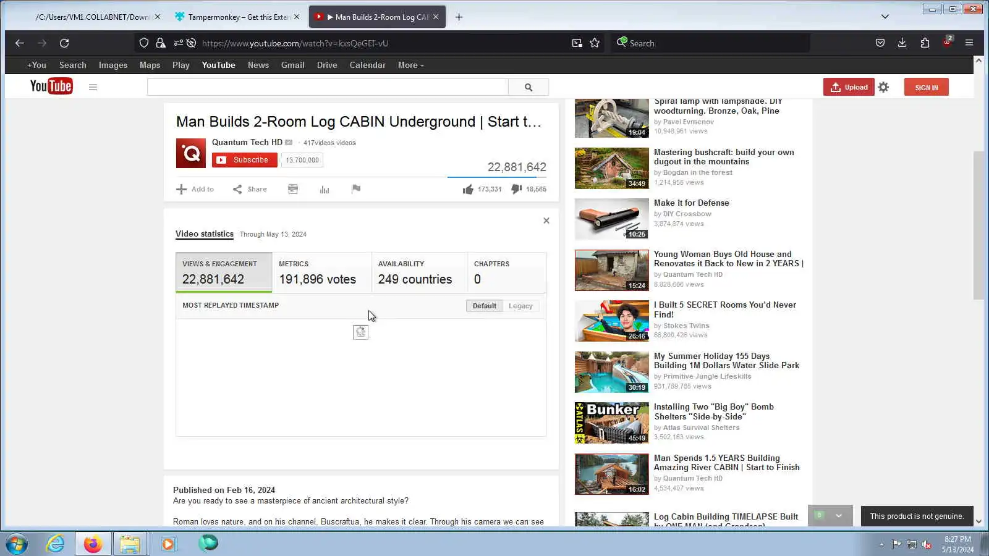This screenshot has width=989, height=556.
Task: Open the Quantum Tech HD channel avatar
Action: (191, 153)
